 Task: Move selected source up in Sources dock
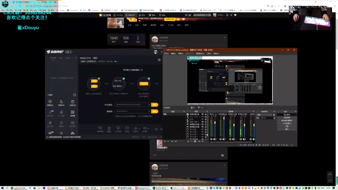[199, 141]
